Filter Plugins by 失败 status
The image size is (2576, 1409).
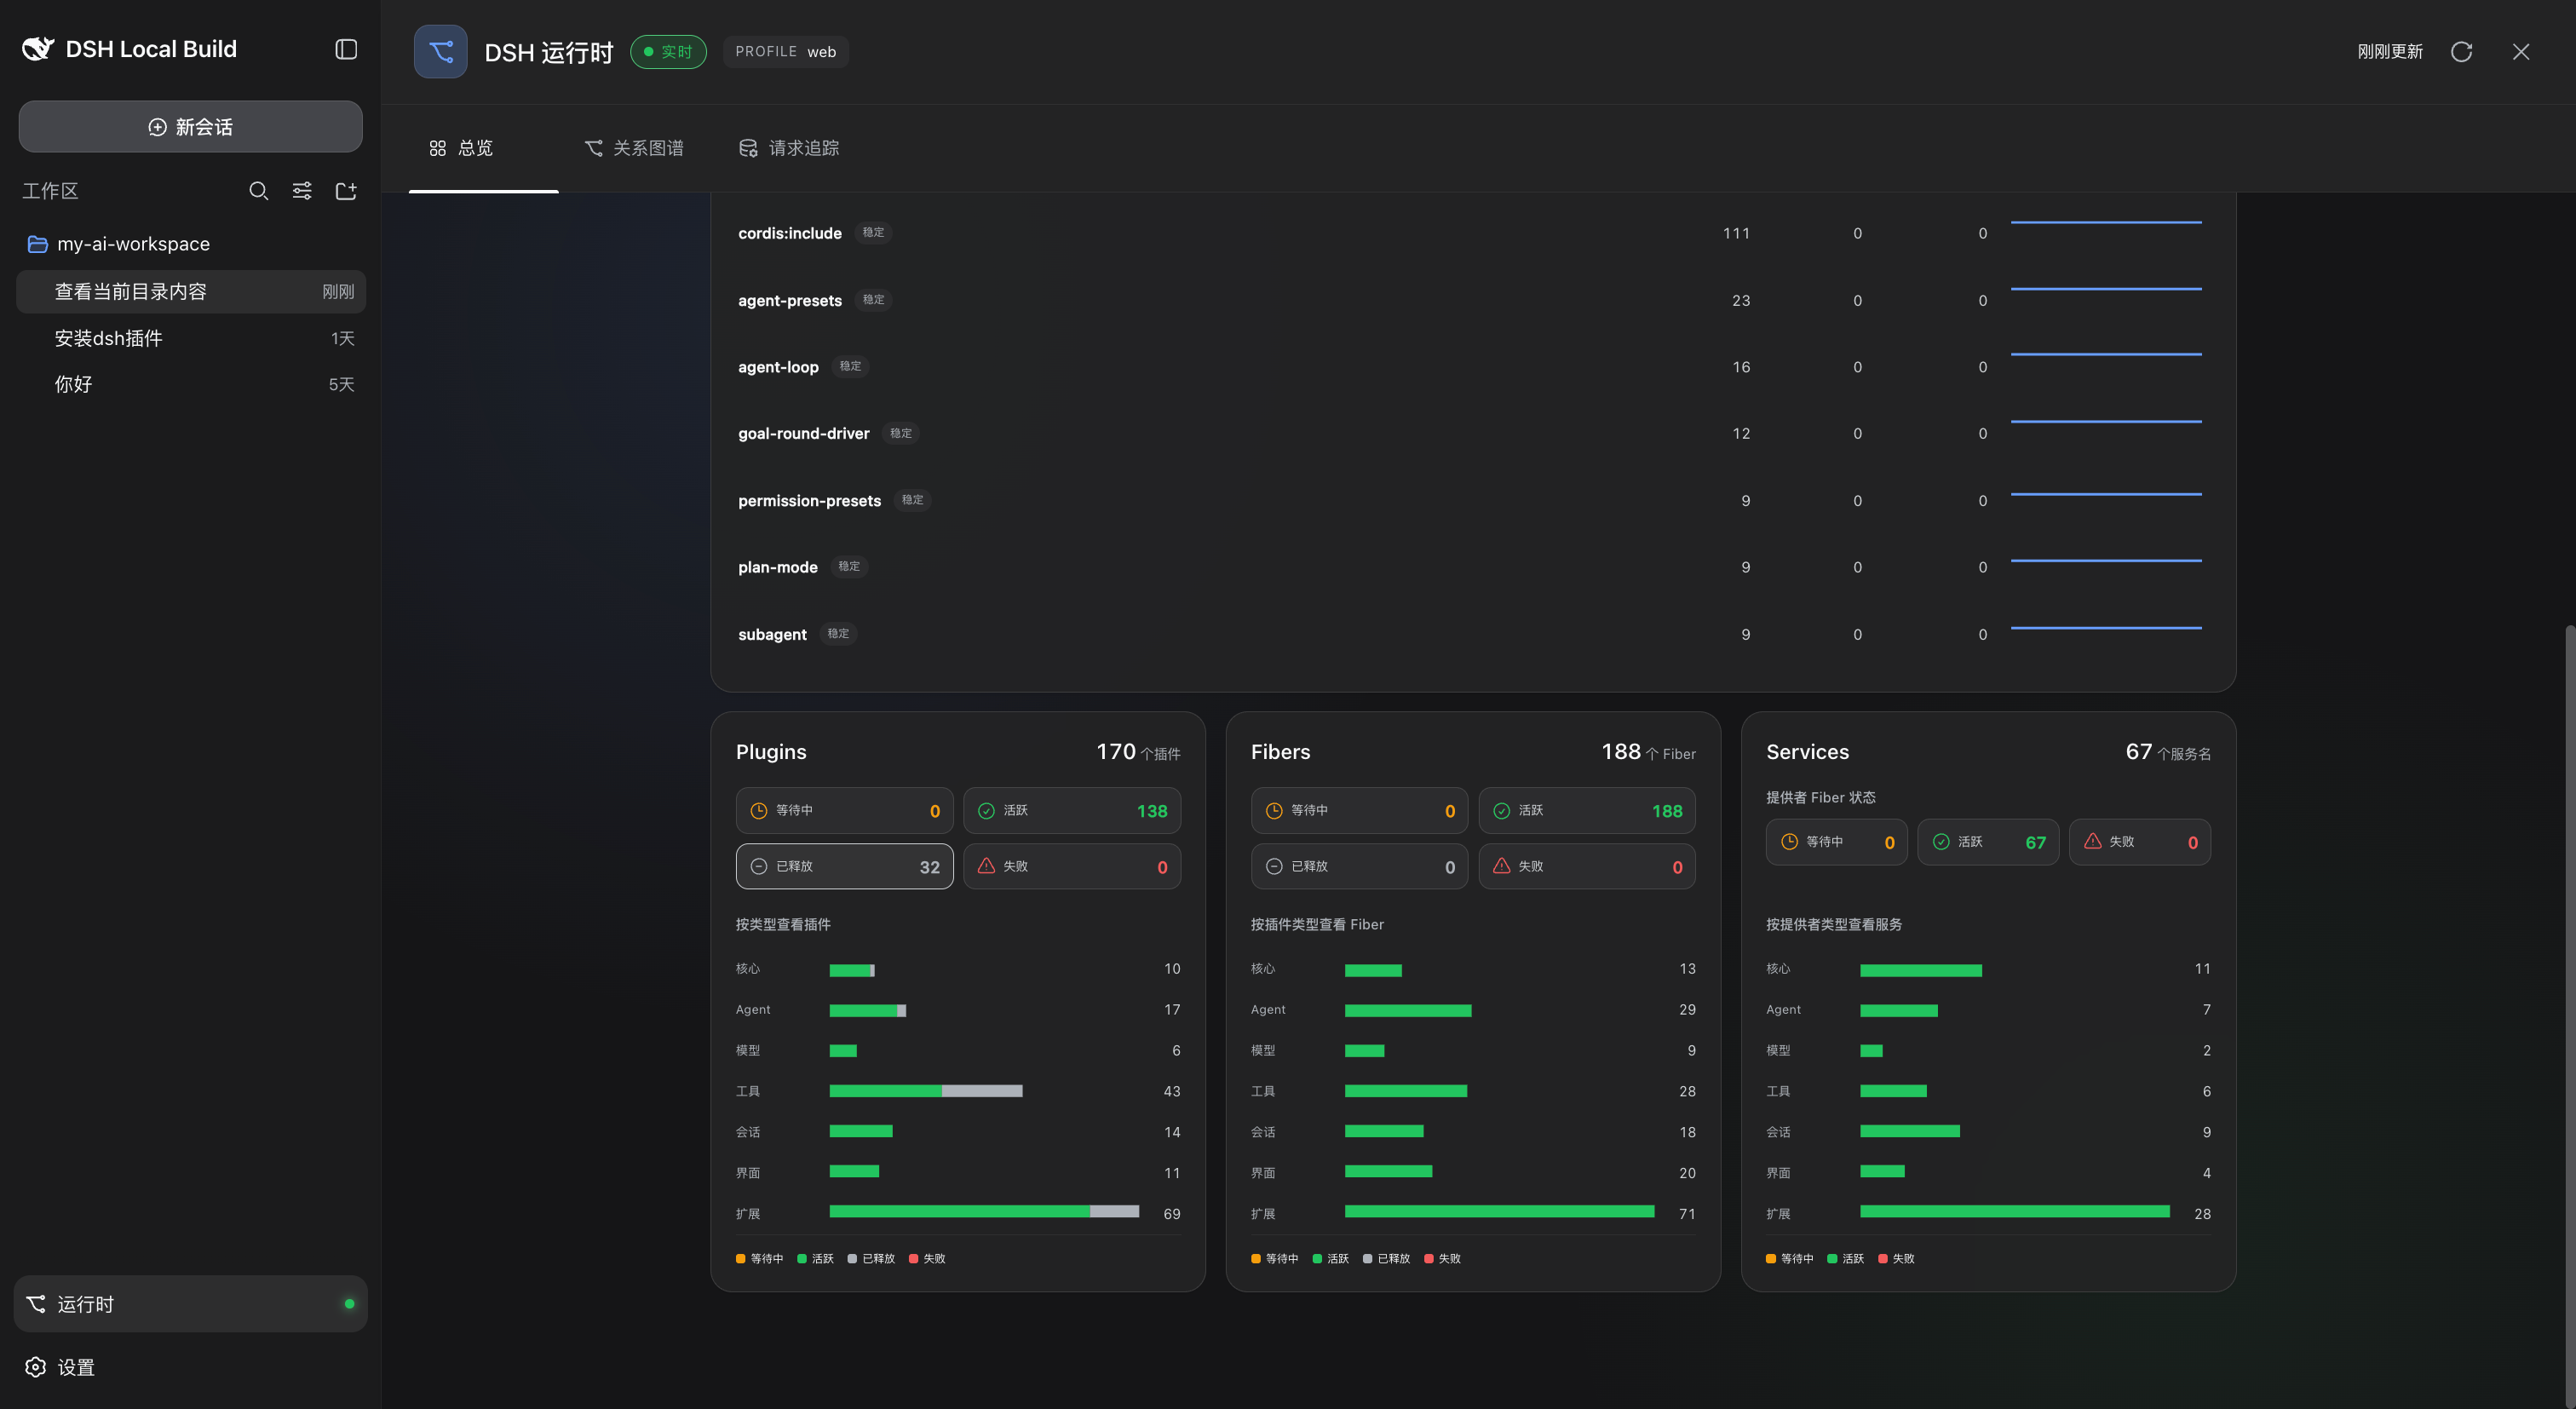(x=1071, y=866)
